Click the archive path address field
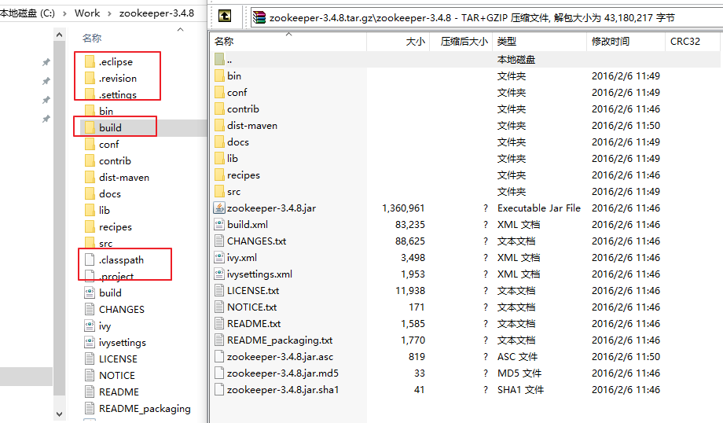 pos(486,17)
